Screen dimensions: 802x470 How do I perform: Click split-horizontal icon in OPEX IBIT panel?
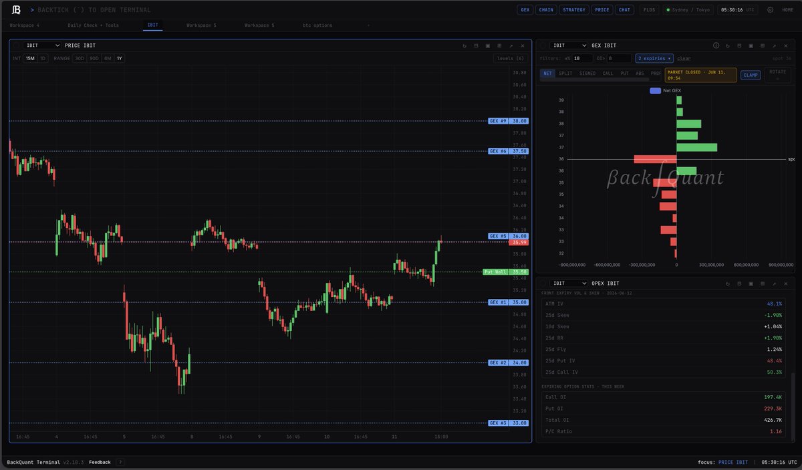(739, 283)
